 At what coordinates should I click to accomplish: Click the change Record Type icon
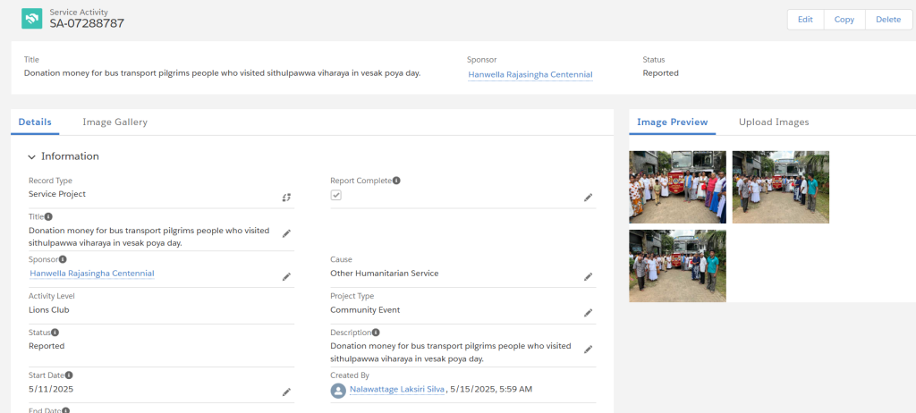coord(286,198)
